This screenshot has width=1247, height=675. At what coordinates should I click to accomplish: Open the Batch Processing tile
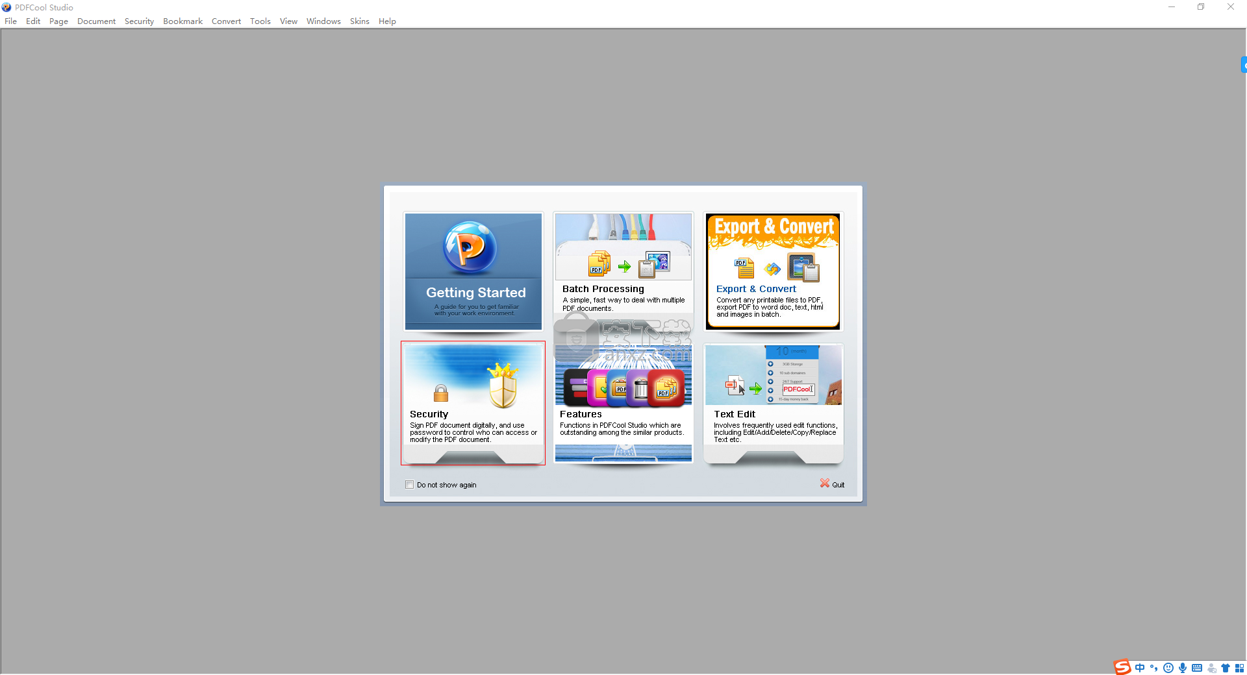pyautogui.click(x=623, y=271)
